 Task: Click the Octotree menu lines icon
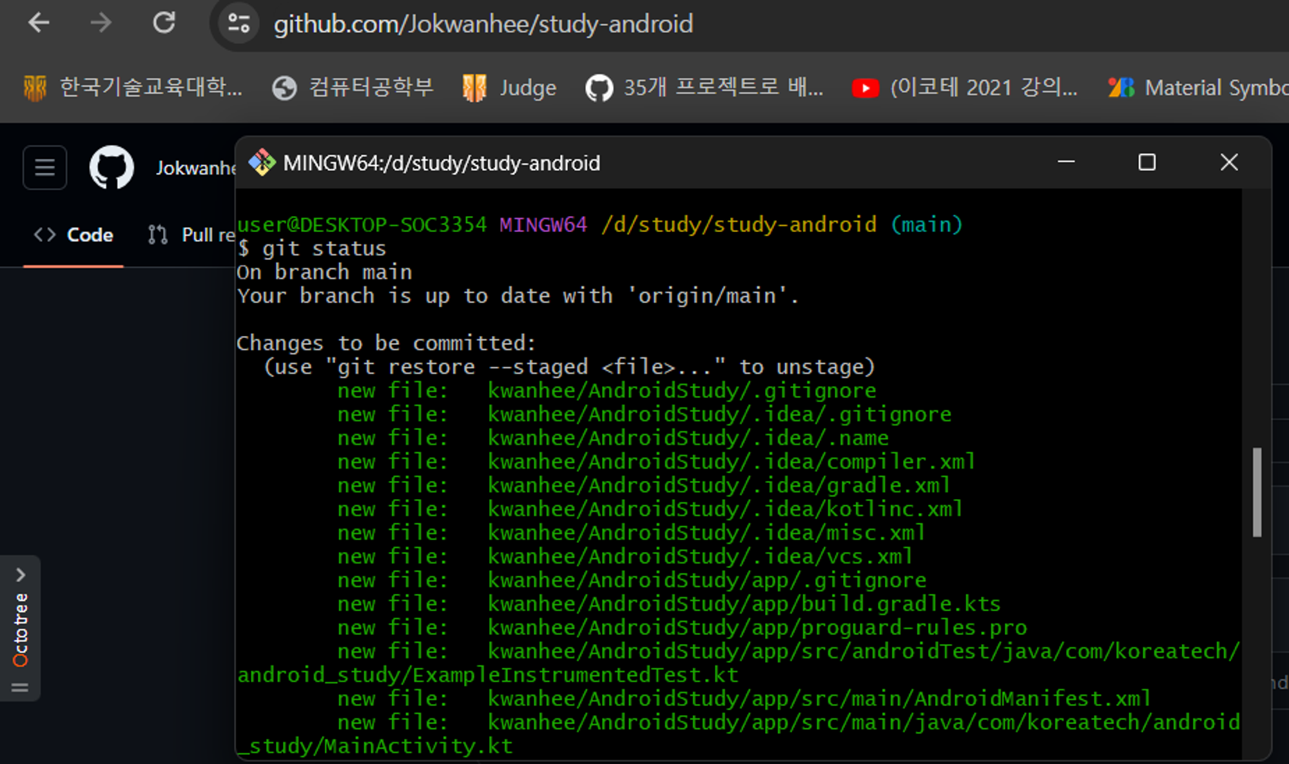point(20,687)
